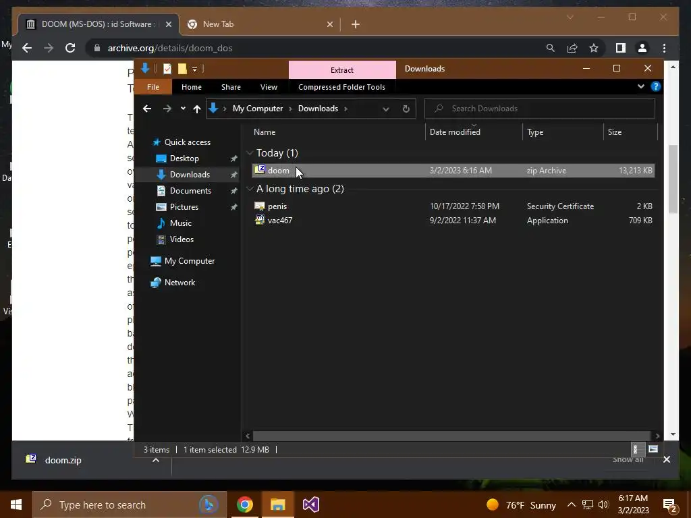The height and width of the screenshot is (518, 691).
Task: Sort files by Date modified column
Action: [474, 132]
